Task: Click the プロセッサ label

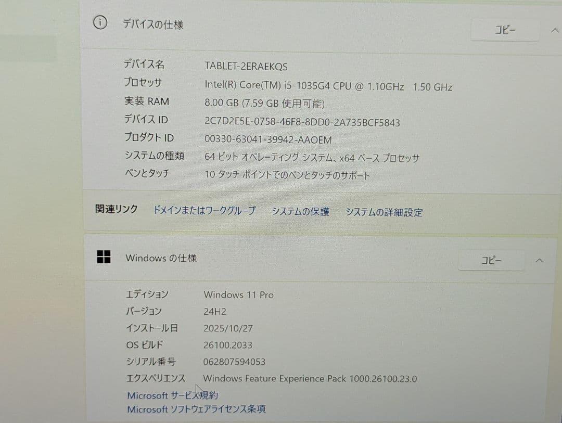Action: pyautogui.click(x=143, y=82)
